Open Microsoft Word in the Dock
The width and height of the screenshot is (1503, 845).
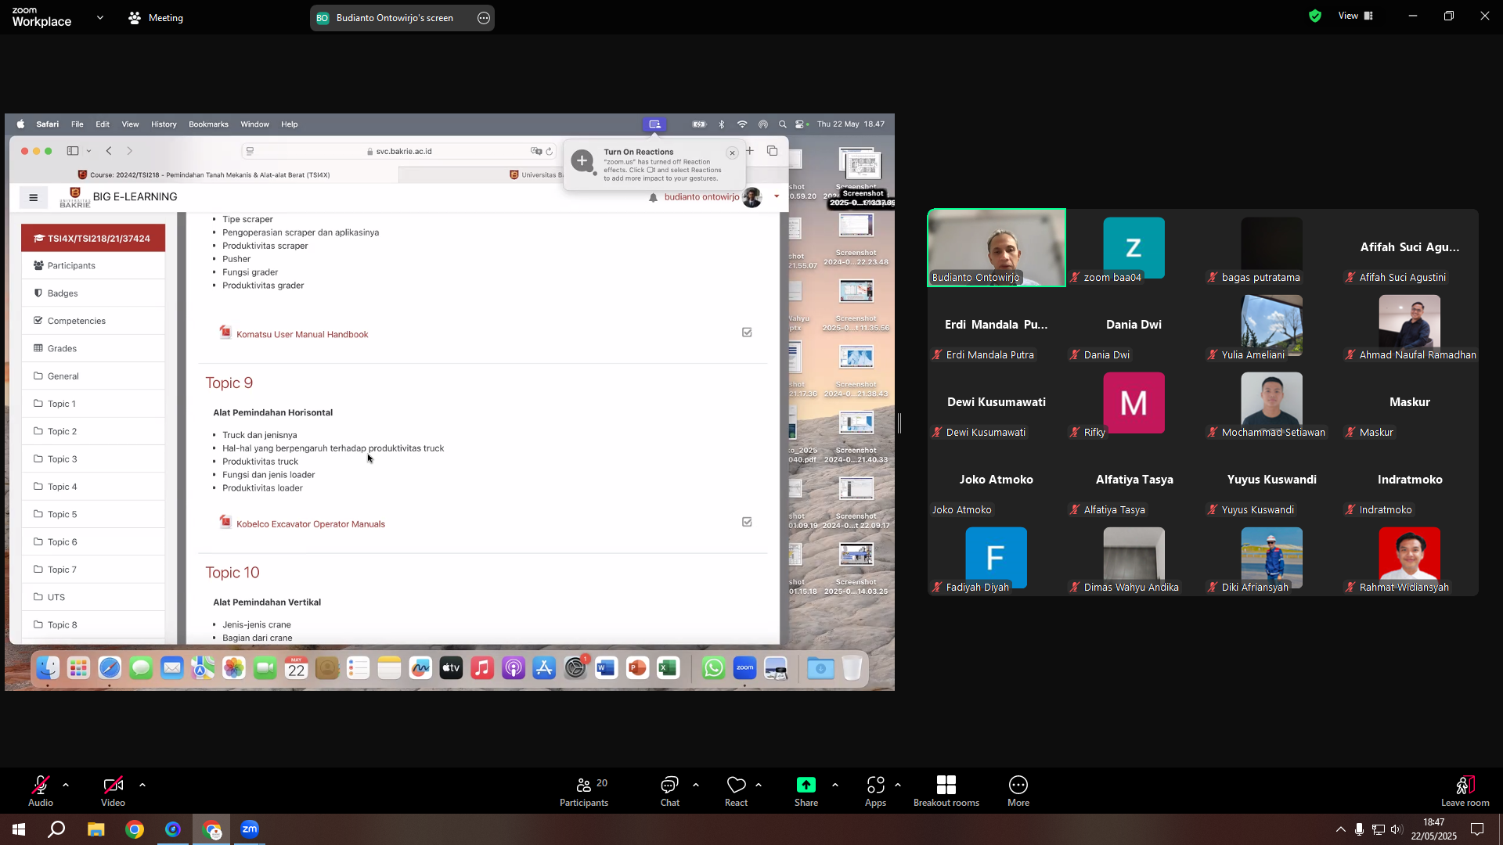click(x=606, y=668)
